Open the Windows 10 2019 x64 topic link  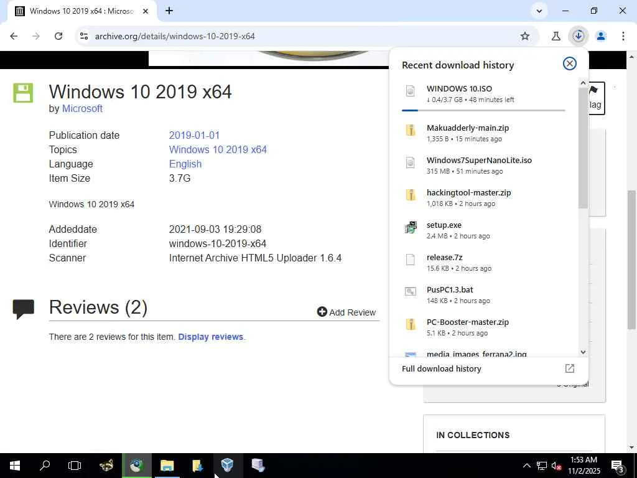pyautogui.click(x=218, y=149)
